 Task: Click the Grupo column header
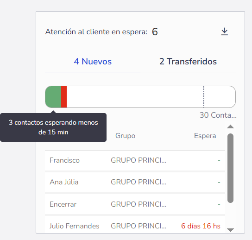(x=126, y=136)
